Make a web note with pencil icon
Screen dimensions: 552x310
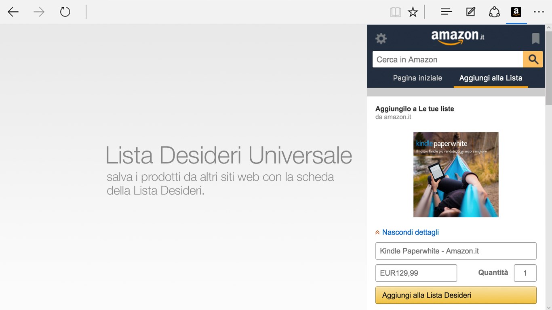point(470,12)
